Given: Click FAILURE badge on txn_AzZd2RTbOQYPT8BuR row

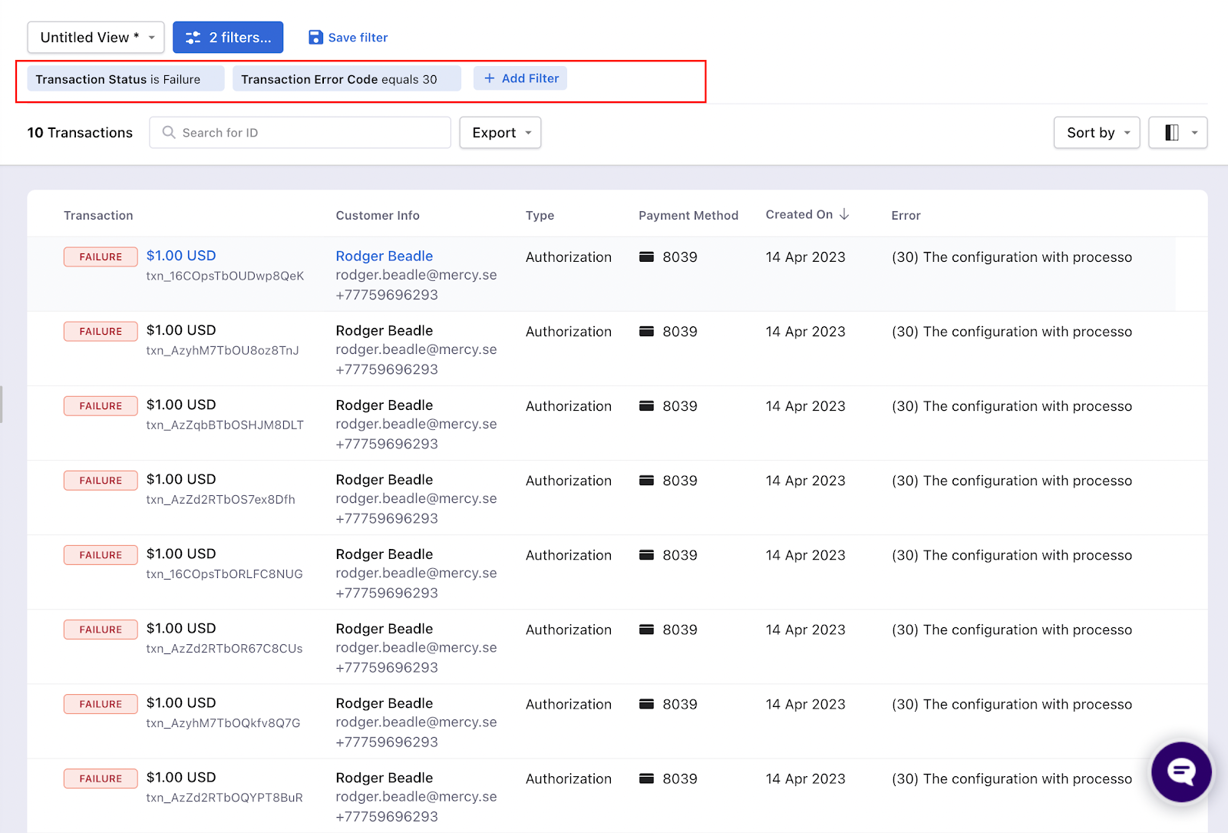Looking at the screenshot, I should (x=101, y=778).
